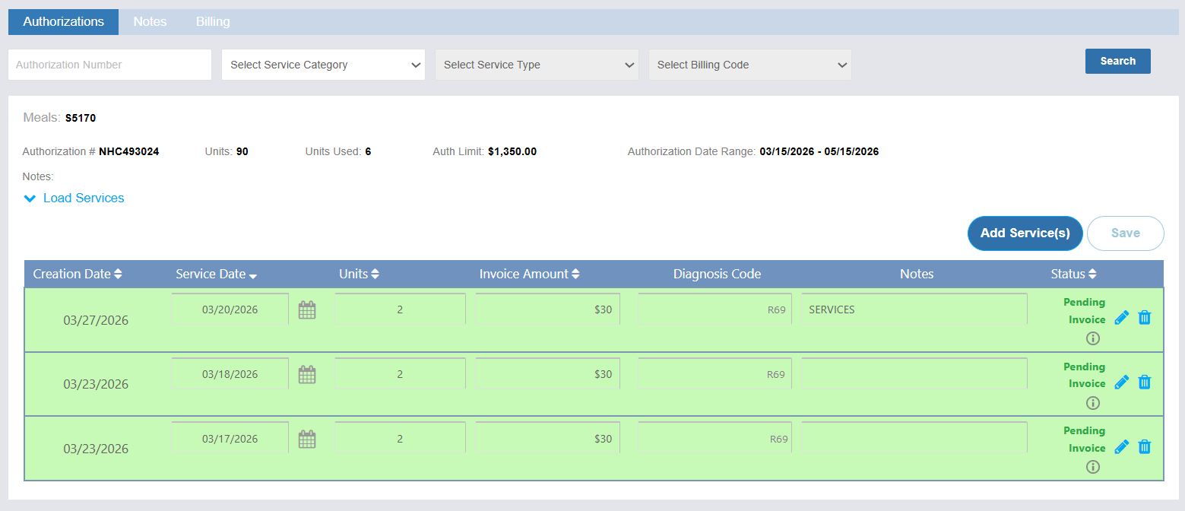Open the Select Service Category dropdown
This screenshot has width=1185, height=511.
pos(323,65)
